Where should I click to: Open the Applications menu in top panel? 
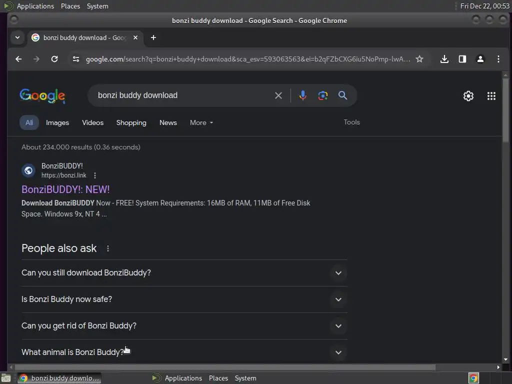pos(35,6)
